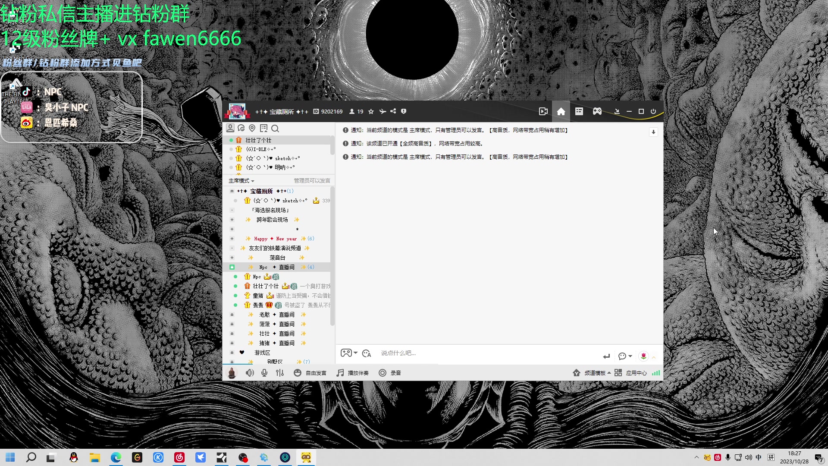Click the video live icon in header
Screen dimensions: 828x466
tap(543, 112)
